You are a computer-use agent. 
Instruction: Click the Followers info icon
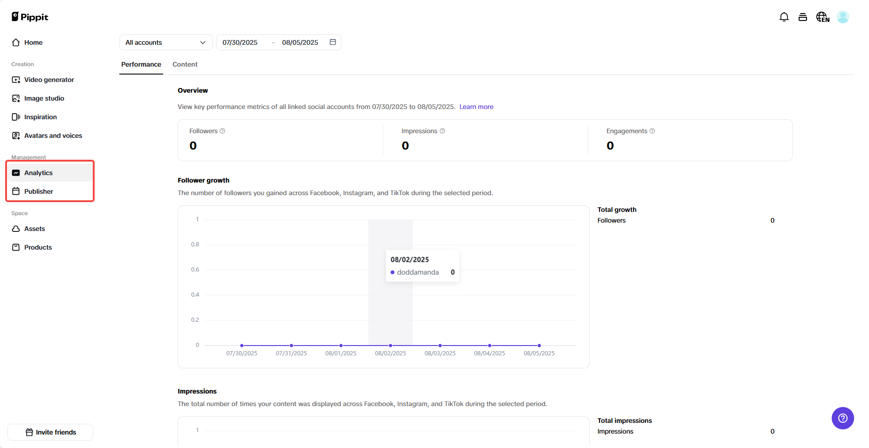(x=222, y=131)
